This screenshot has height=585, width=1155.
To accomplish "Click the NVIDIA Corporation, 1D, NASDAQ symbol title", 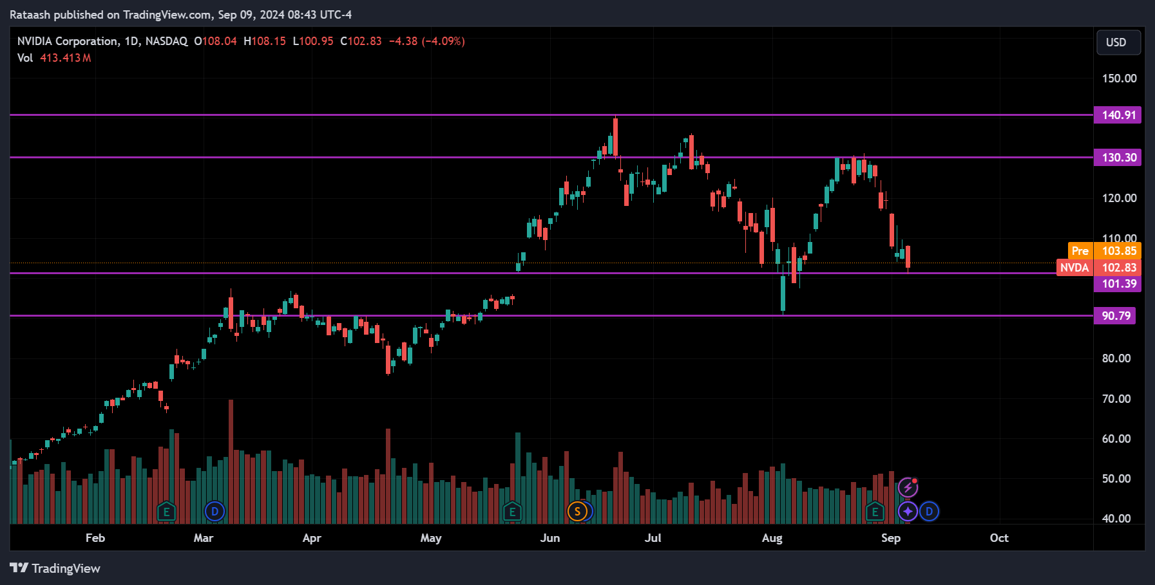I will coord(102,41).
